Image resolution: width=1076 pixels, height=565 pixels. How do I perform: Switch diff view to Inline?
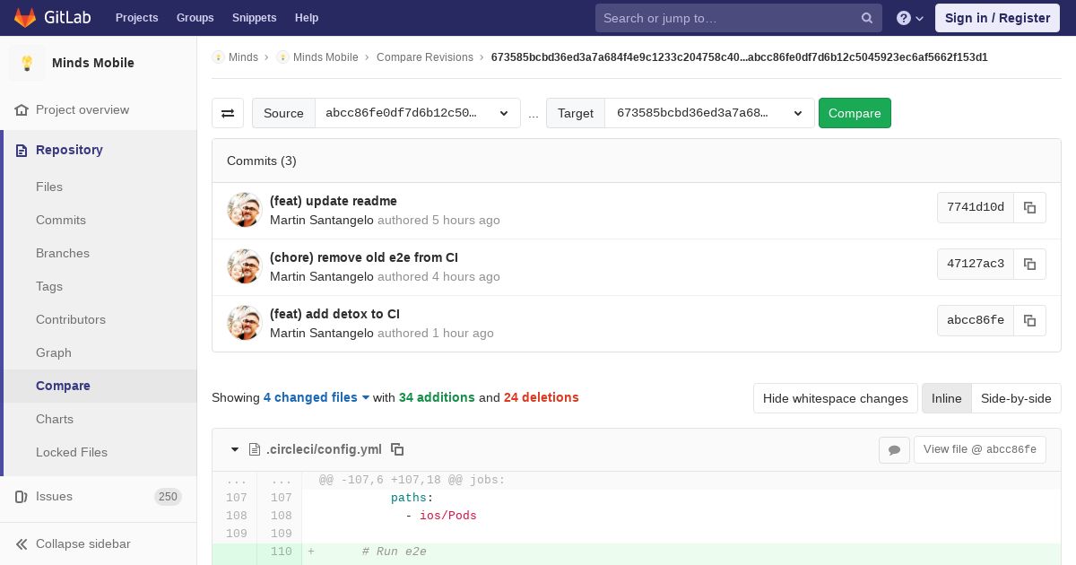tap(946, 398)
